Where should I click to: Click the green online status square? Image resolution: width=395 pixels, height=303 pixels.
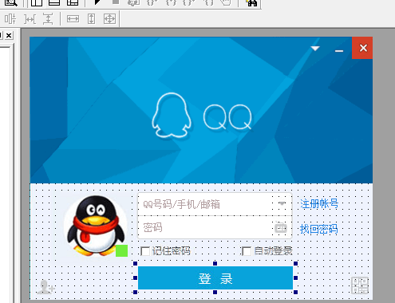click(121, 250)
